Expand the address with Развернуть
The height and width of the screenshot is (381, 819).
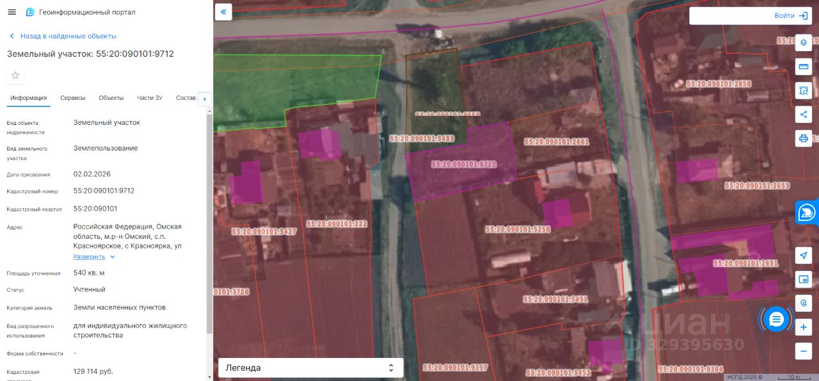click(x=94, y=257)
